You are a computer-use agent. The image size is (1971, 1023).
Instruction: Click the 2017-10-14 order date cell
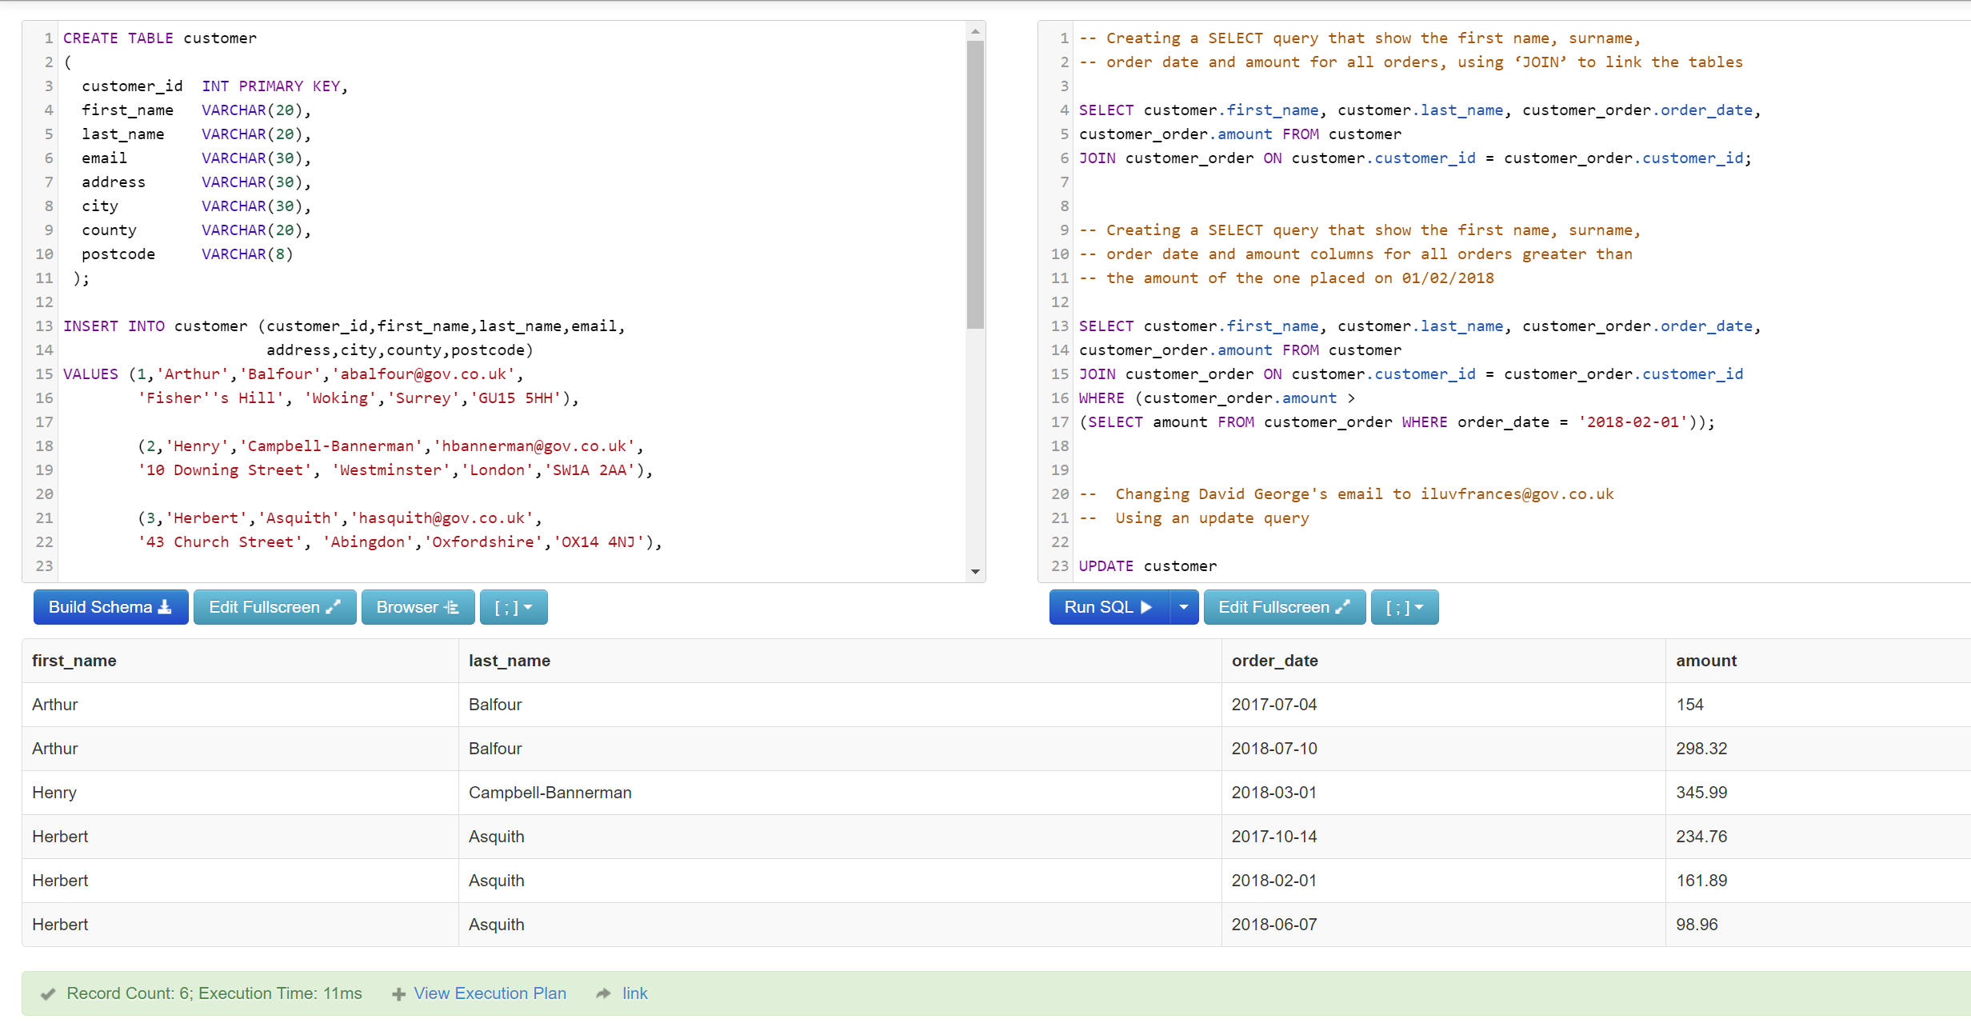click(1444, 837)
